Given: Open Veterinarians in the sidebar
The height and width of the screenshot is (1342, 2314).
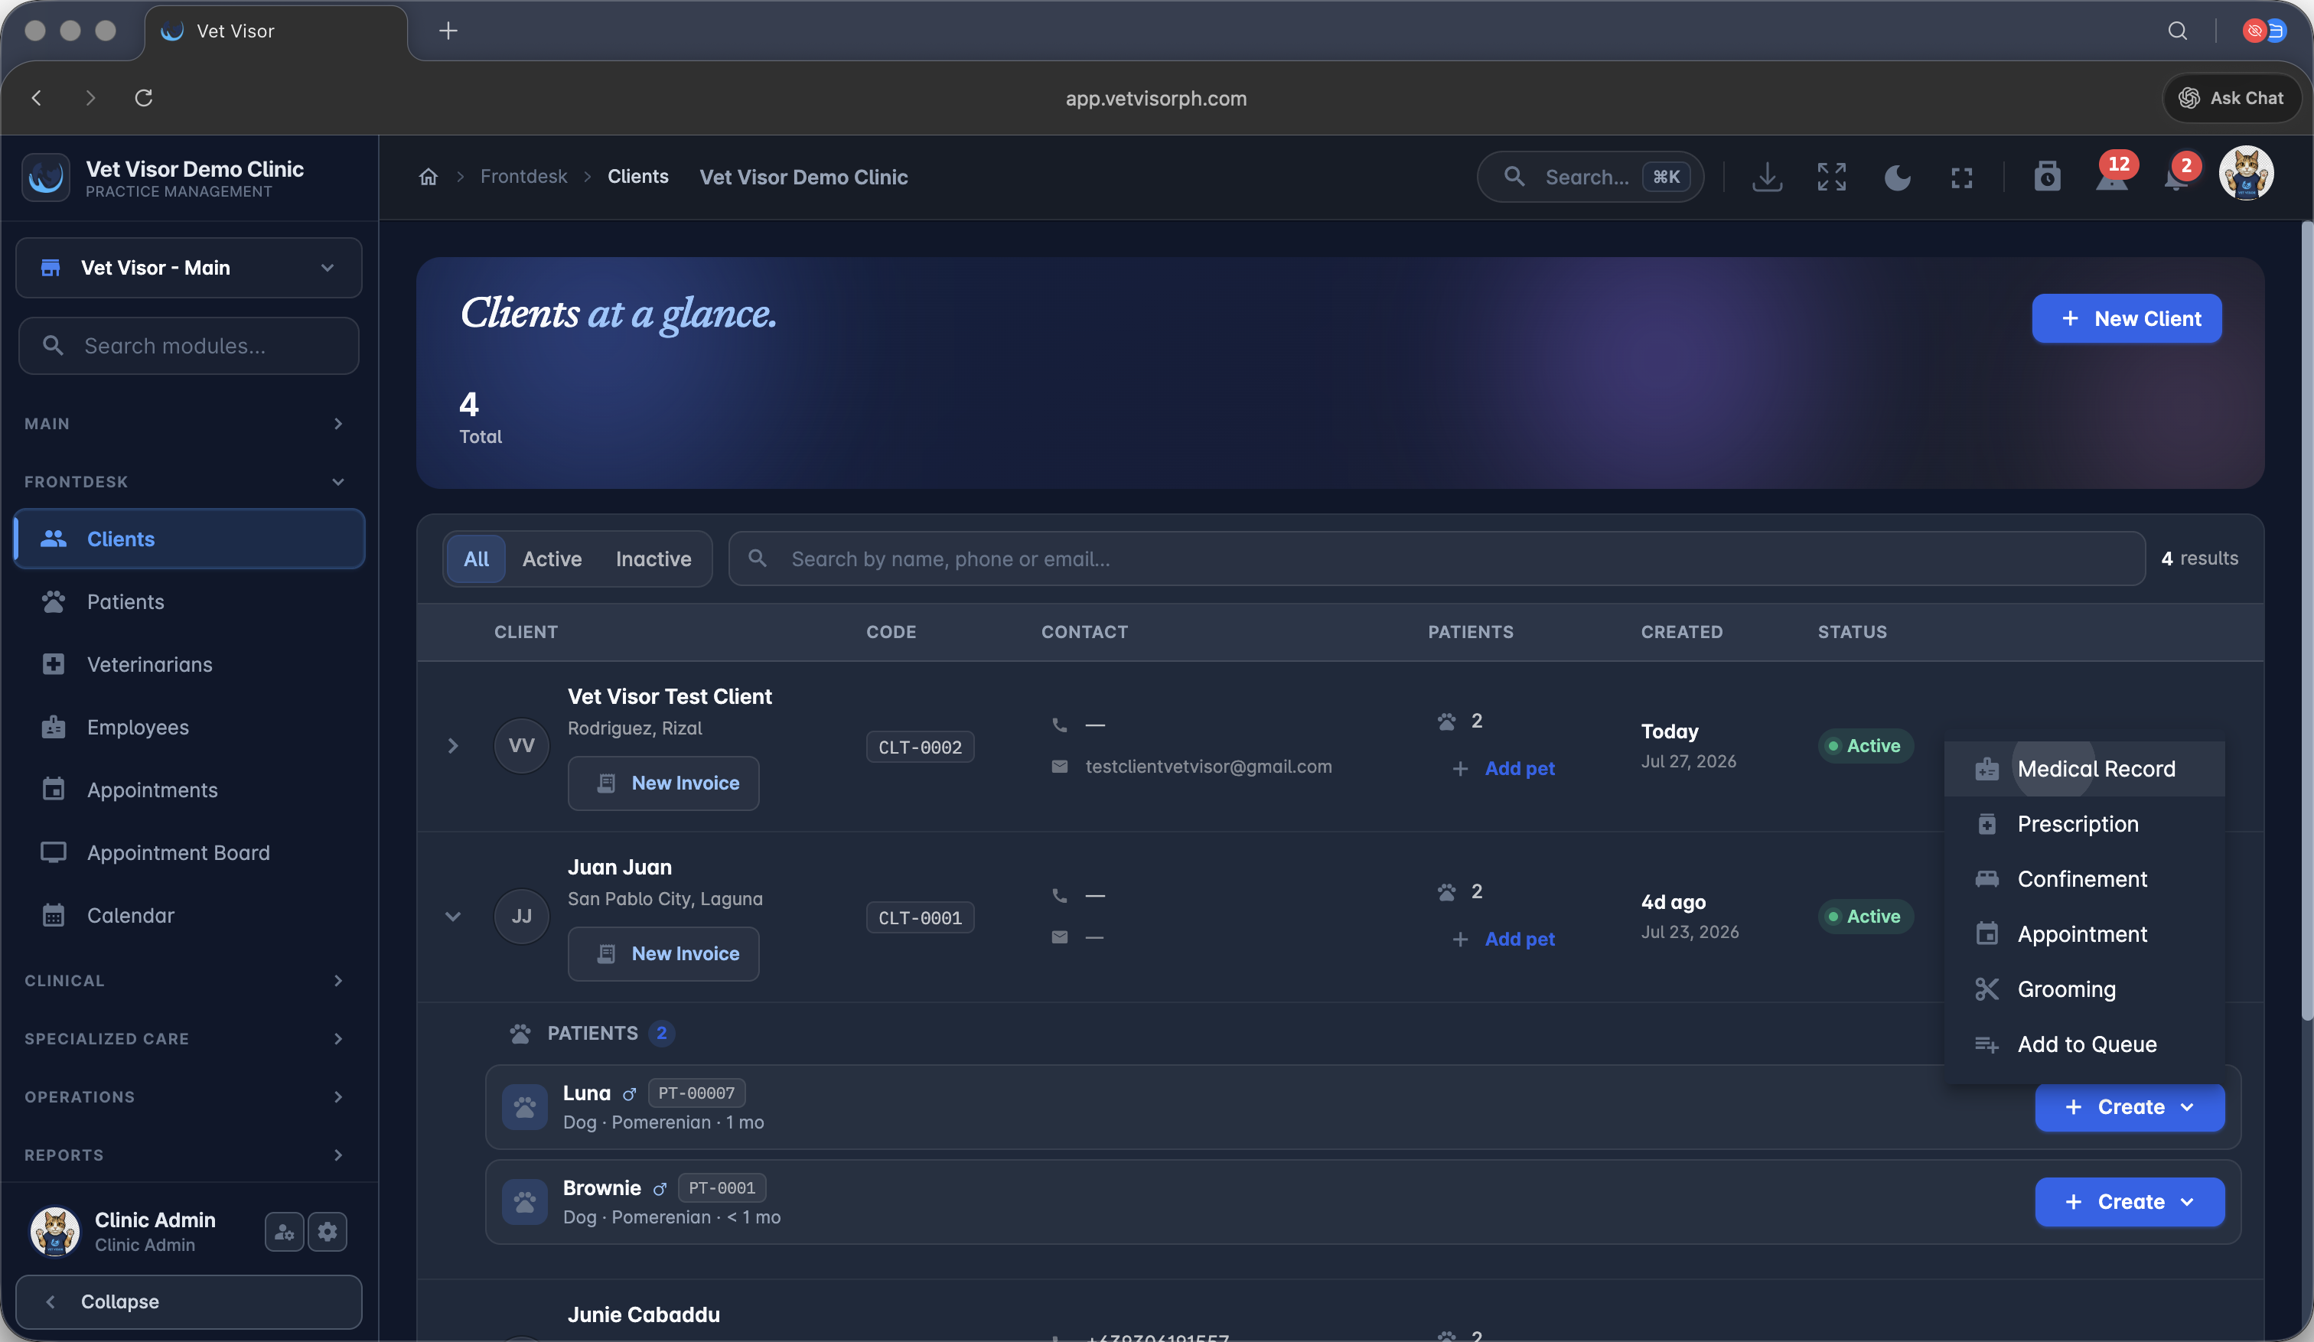Looking at the screenshot, I should (189, 665).
